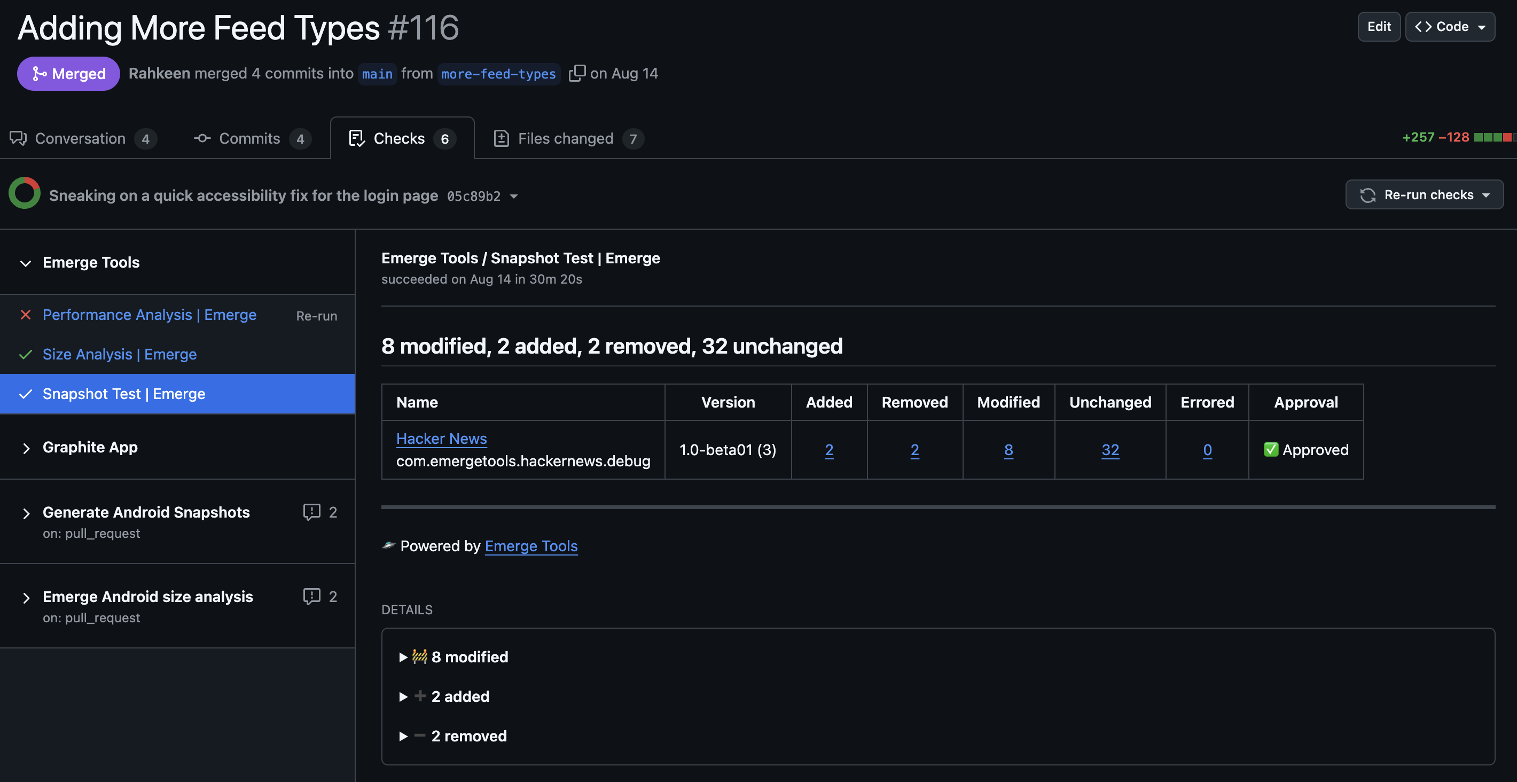This screenshot has width=1517, height=782.
Task: Click the annotation icon on Generate Android Snapshots
Action: point(311,512)
